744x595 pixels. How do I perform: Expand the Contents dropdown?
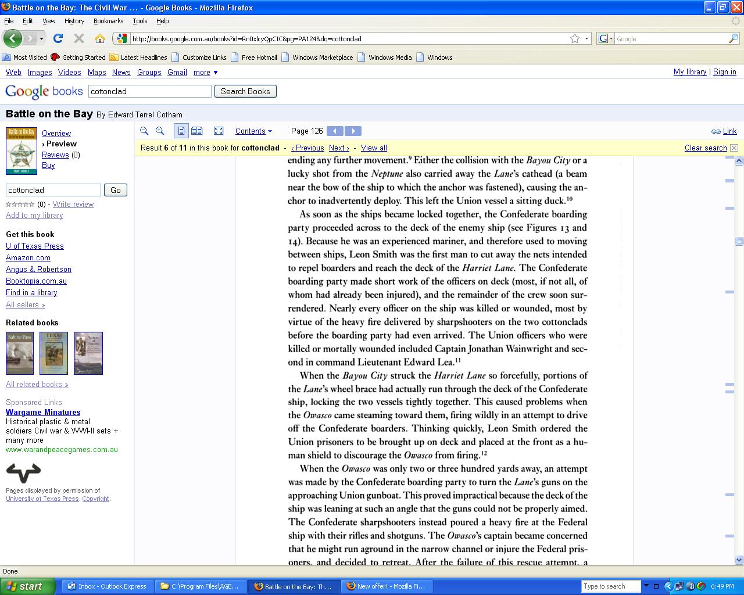coord(253,131)
